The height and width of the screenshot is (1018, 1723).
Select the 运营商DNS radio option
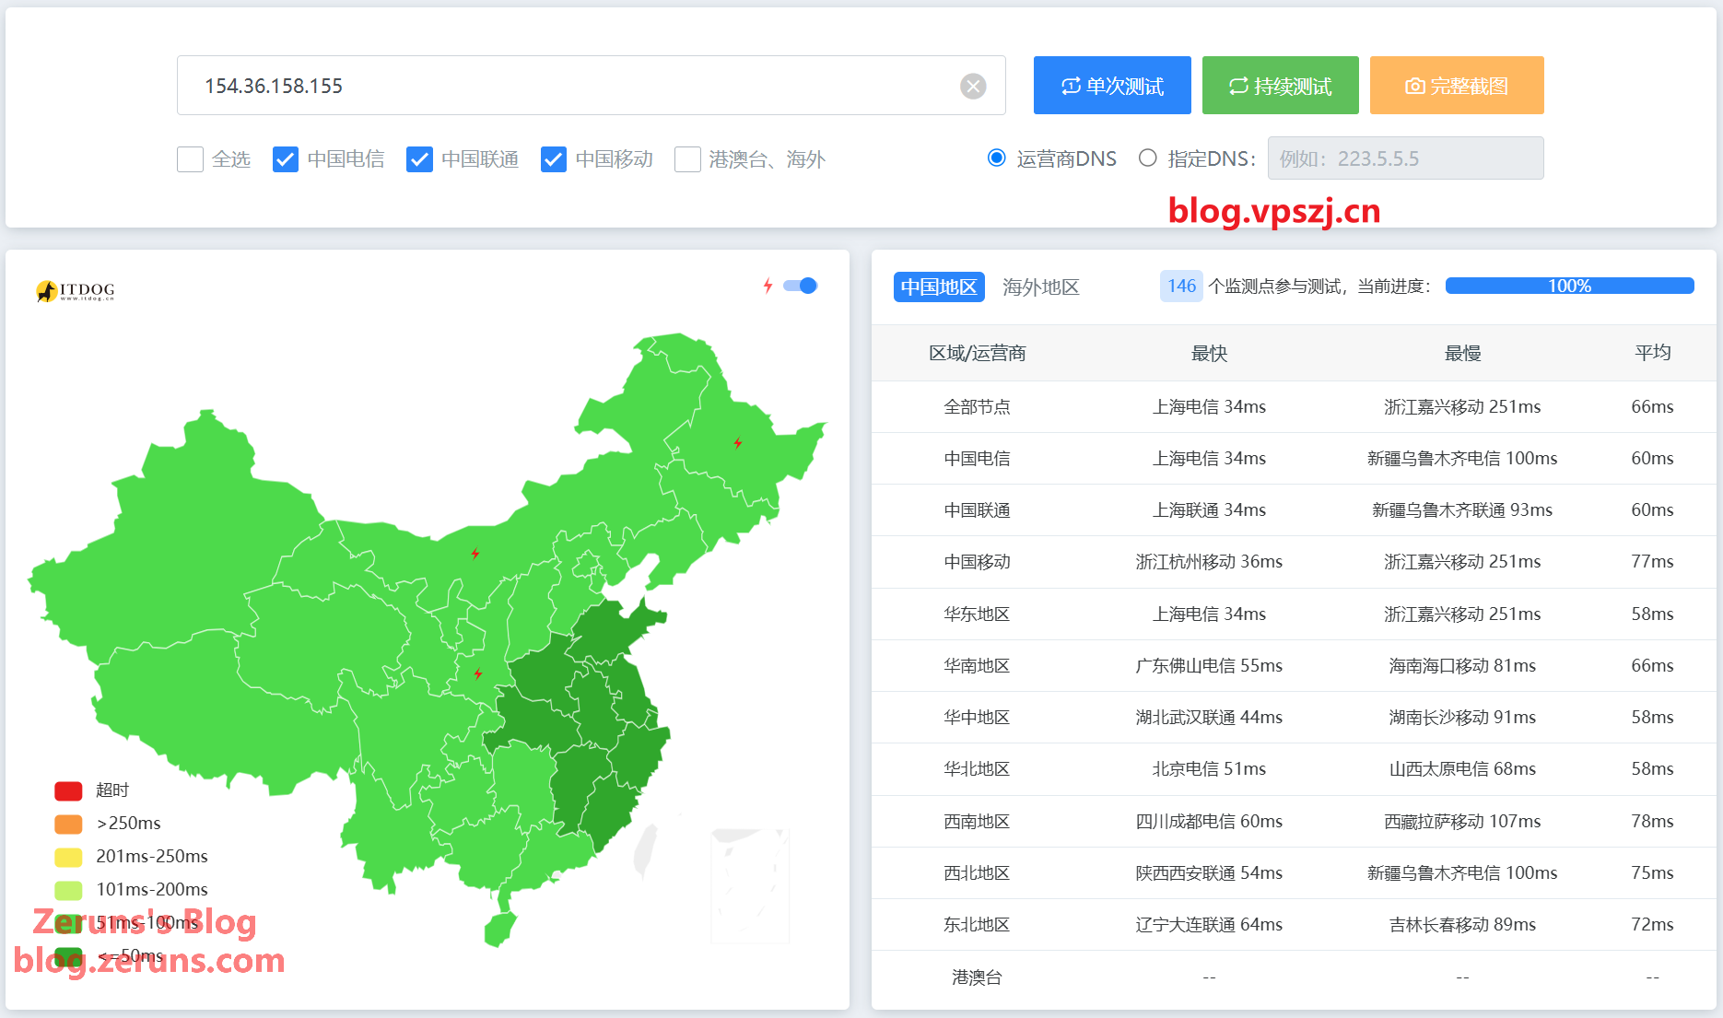coord(996,158)
